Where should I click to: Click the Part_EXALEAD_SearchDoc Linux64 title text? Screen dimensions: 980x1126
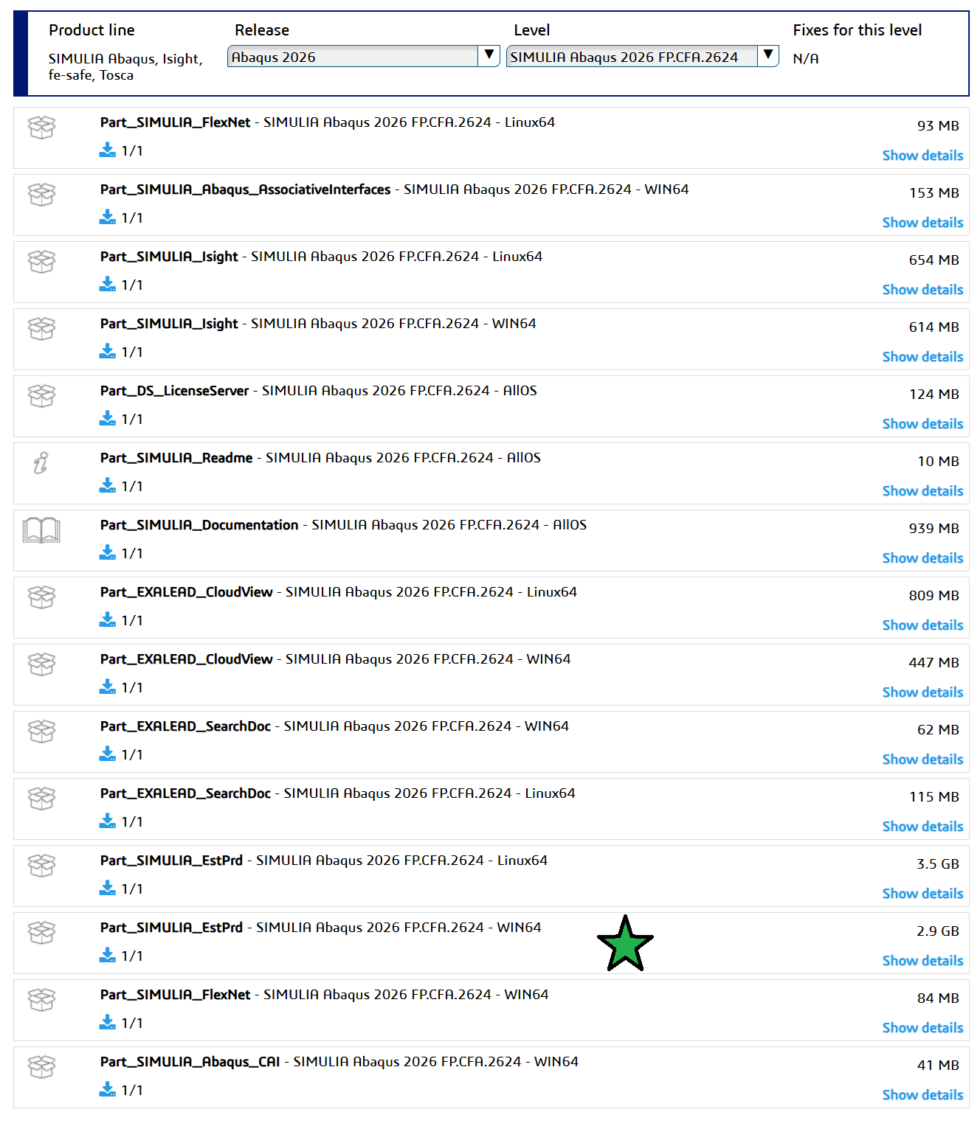tap(186, 793)
